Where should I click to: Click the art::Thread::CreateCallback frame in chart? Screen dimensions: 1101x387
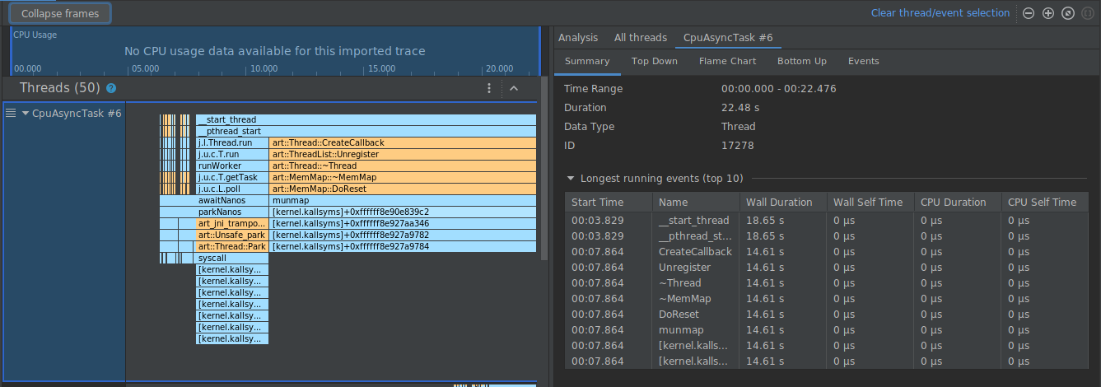(x=403, y=142)
